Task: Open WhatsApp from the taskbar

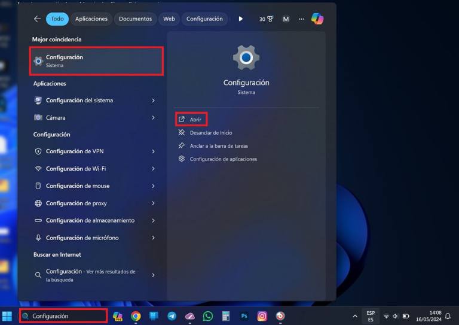Action: (x=208, y=316)
